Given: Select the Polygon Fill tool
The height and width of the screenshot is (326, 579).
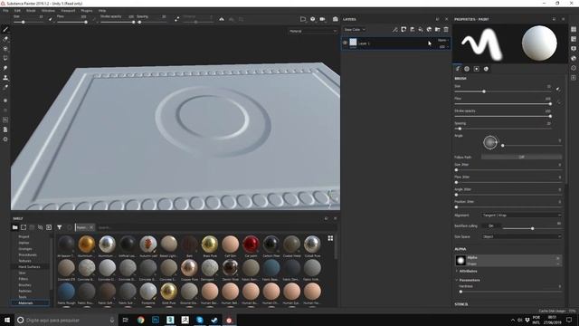Looking at the screenshot, I should [5, 58].
